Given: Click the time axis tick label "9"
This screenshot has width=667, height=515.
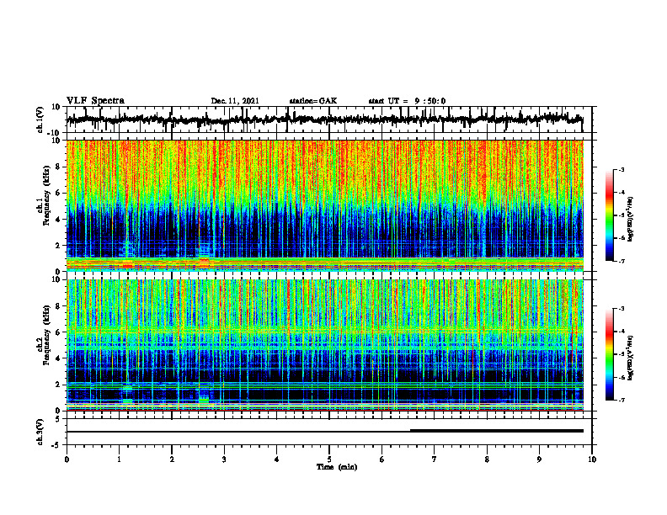Looking at the screenshot, I should click(x=539, y=459).
